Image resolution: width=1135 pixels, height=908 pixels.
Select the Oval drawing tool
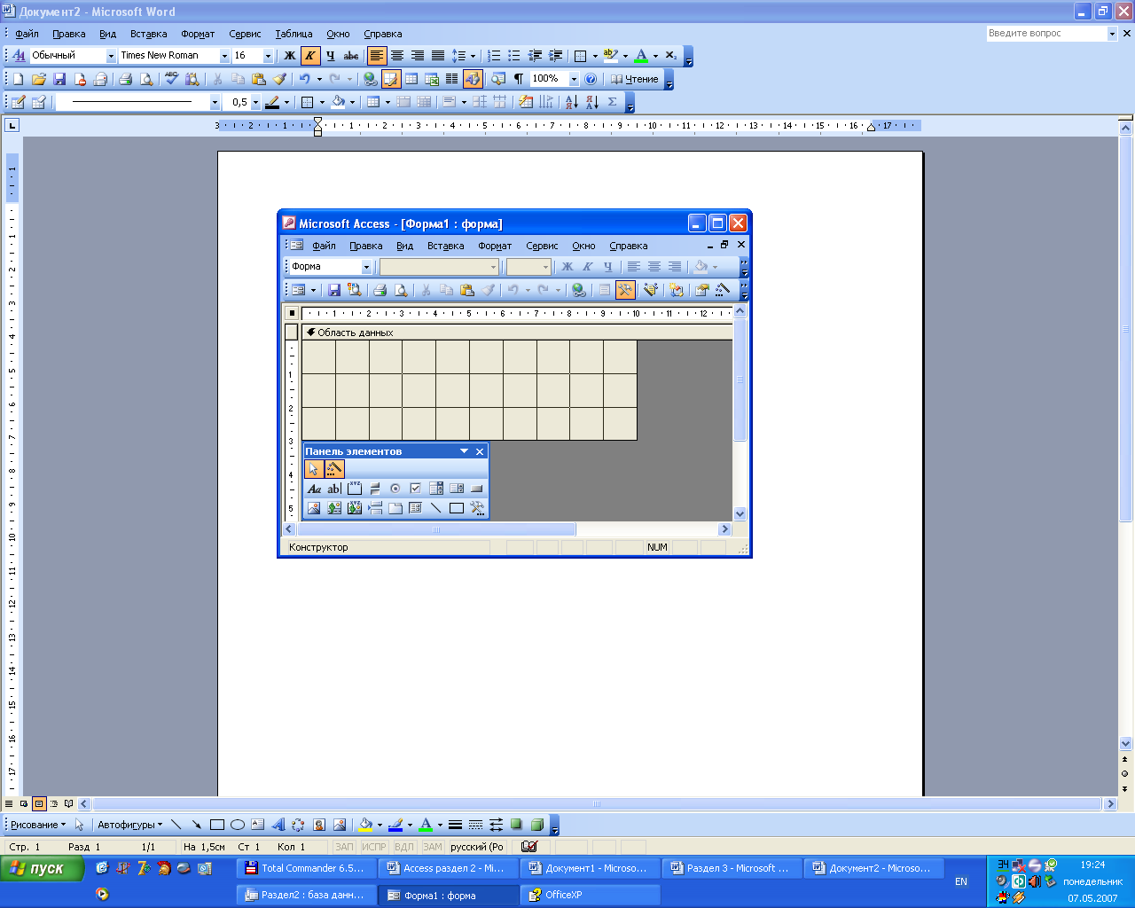click(238, 825)
